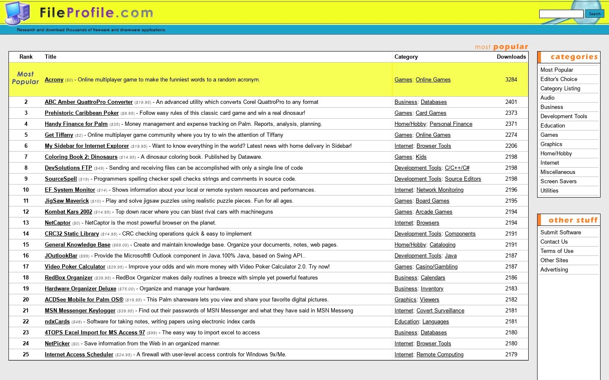Click Casino/Gambling category link
Viewport: 609px width, 380px height.
click(x=436, y=267)
